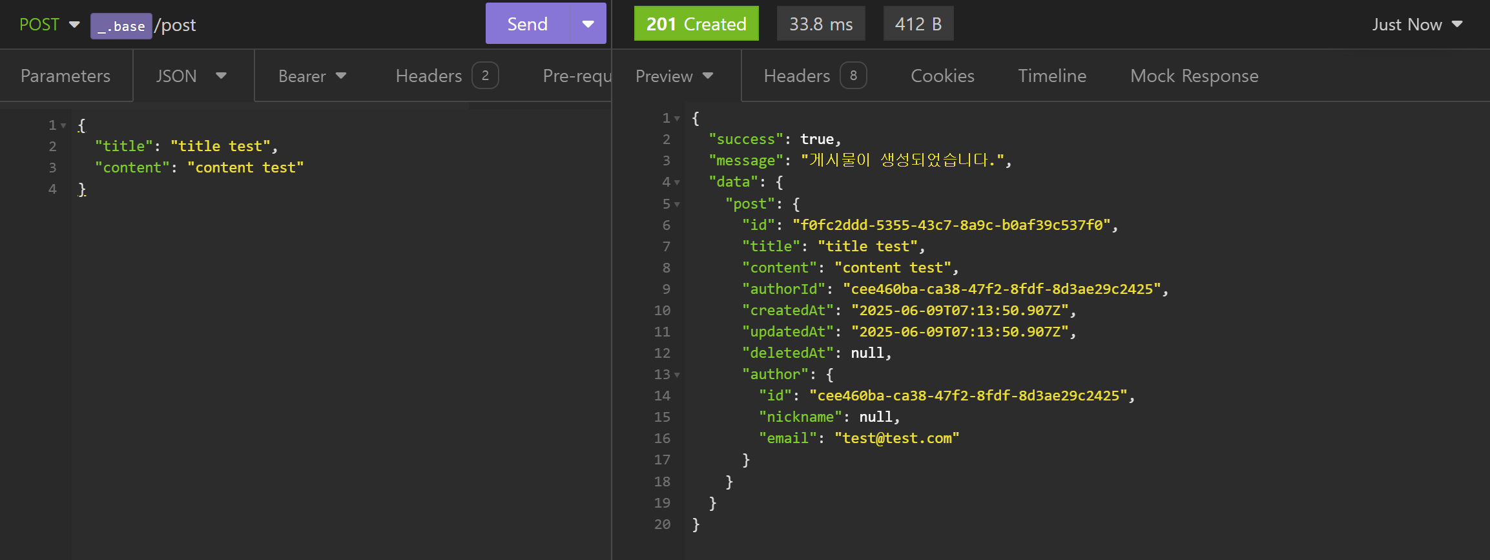The height and width of the screenshot is (560, 1490).
Task: Open the Just Now response history dropdown
Action: [1418, 25]
